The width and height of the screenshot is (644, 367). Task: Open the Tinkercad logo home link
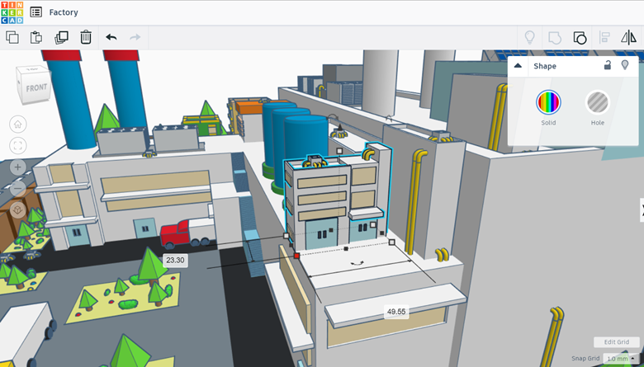[12, 12]
